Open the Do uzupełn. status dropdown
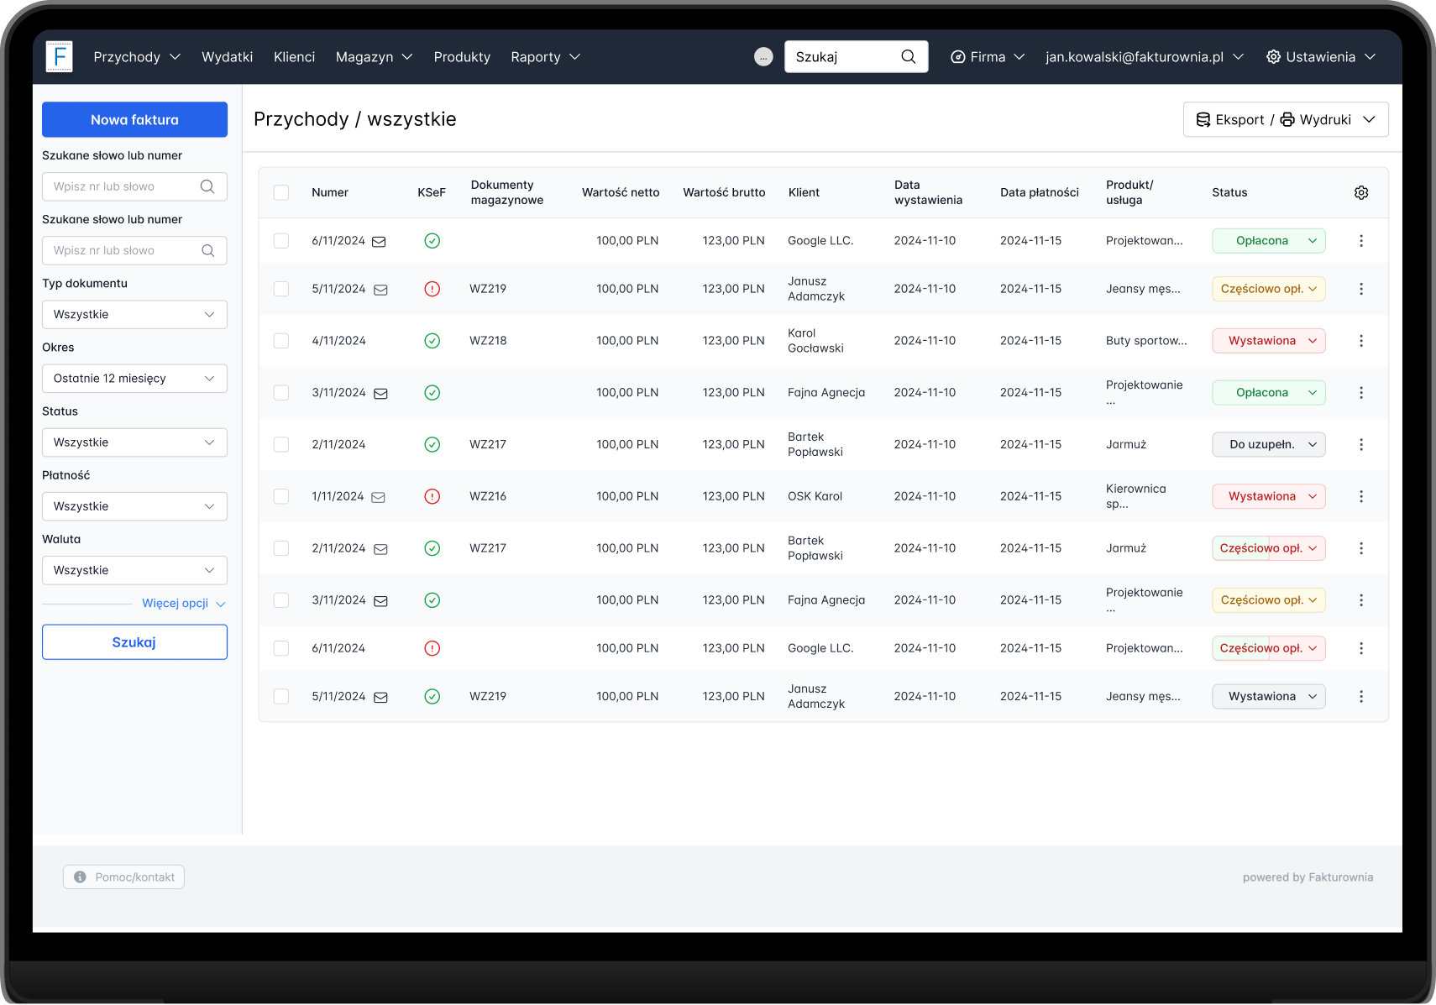The image size is (1436, 1005). click(1268, 444)
